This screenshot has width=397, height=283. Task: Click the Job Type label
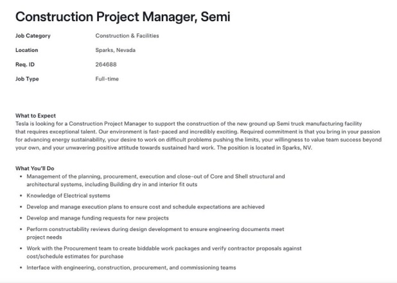27,79
